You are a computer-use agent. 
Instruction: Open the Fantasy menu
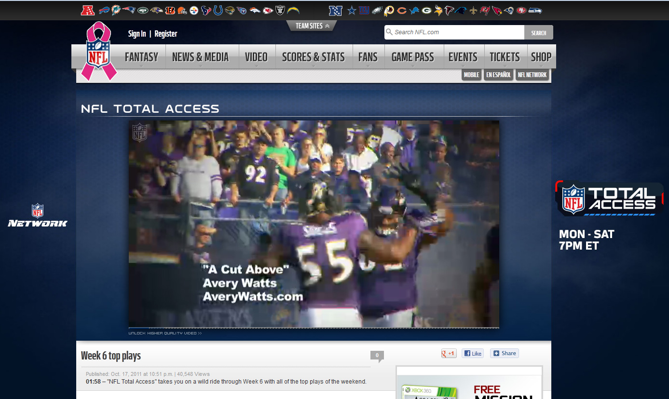click(141, 57)
